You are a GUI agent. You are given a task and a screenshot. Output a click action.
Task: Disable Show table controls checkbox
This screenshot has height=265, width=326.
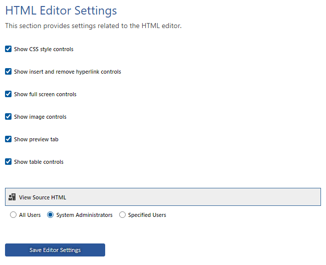8,162
